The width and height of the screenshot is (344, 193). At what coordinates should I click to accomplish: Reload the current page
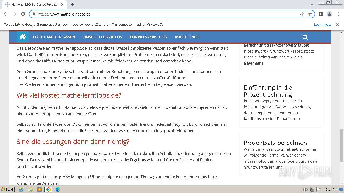[x=23, y=14]
